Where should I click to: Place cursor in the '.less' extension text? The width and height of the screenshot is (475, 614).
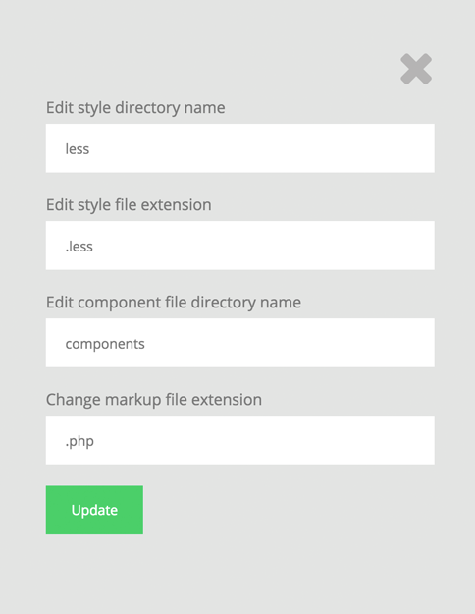click(79, 247)
